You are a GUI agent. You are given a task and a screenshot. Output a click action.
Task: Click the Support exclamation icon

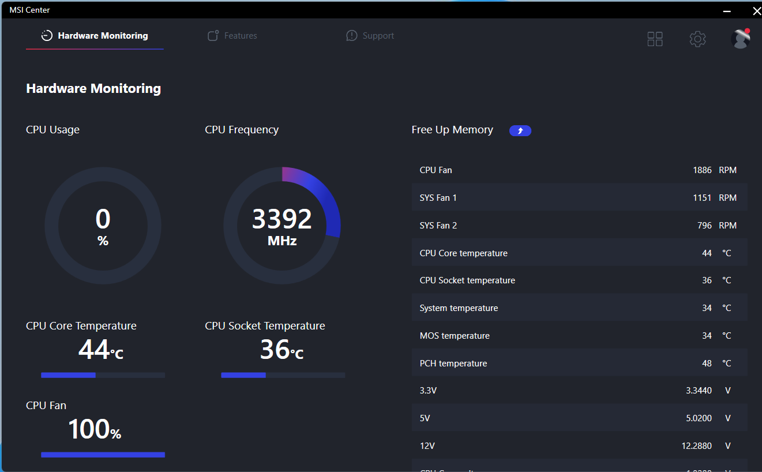click(352, 35)
